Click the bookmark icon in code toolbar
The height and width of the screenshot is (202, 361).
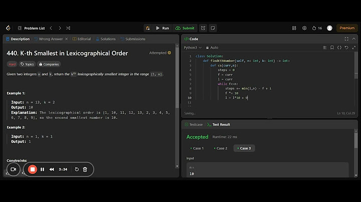[332, 47]
